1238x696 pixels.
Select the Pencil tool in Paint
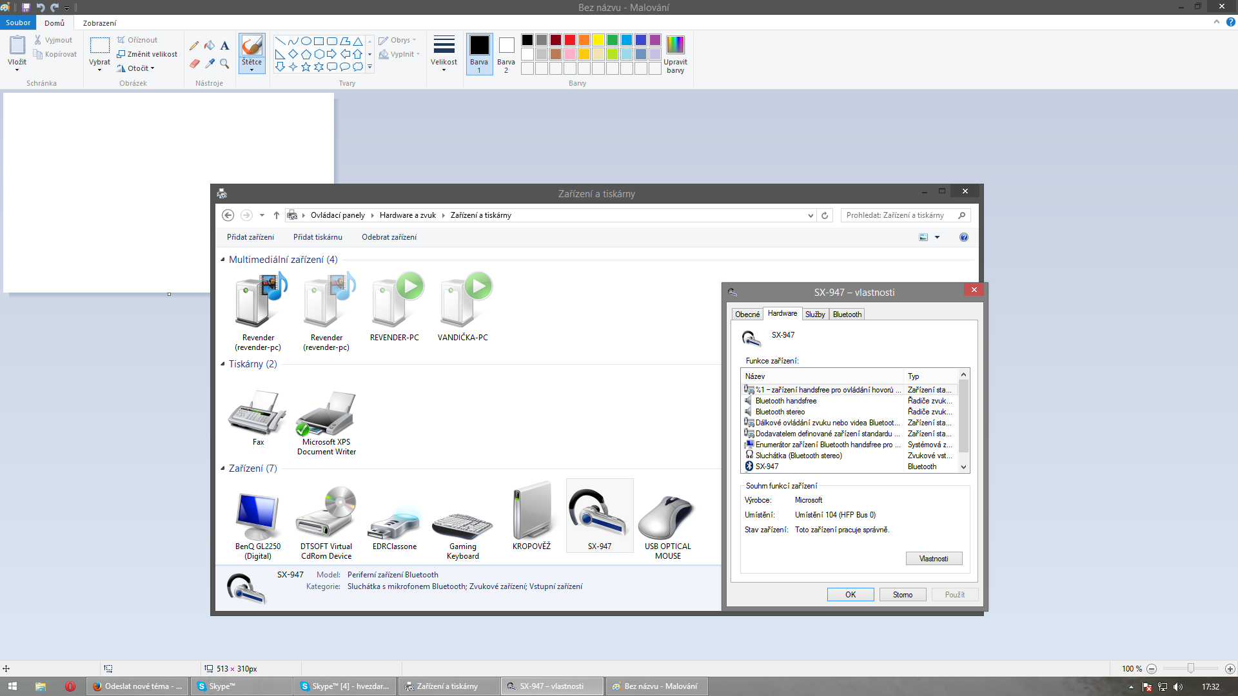pyautogui.click(x=194, y=46)
